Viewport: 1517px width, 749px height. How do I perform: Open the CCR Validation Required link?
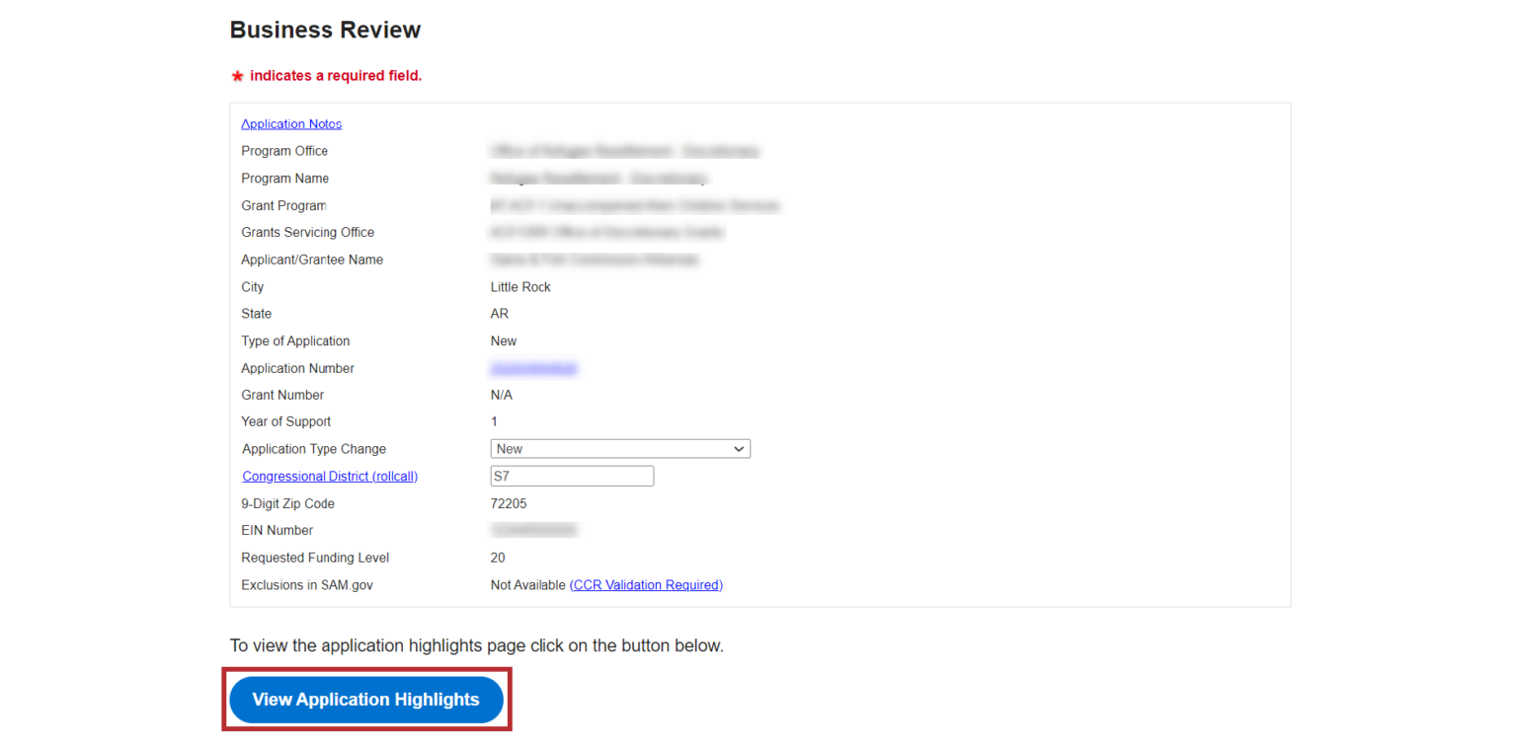pyautogui.click(x=646, y=585)
